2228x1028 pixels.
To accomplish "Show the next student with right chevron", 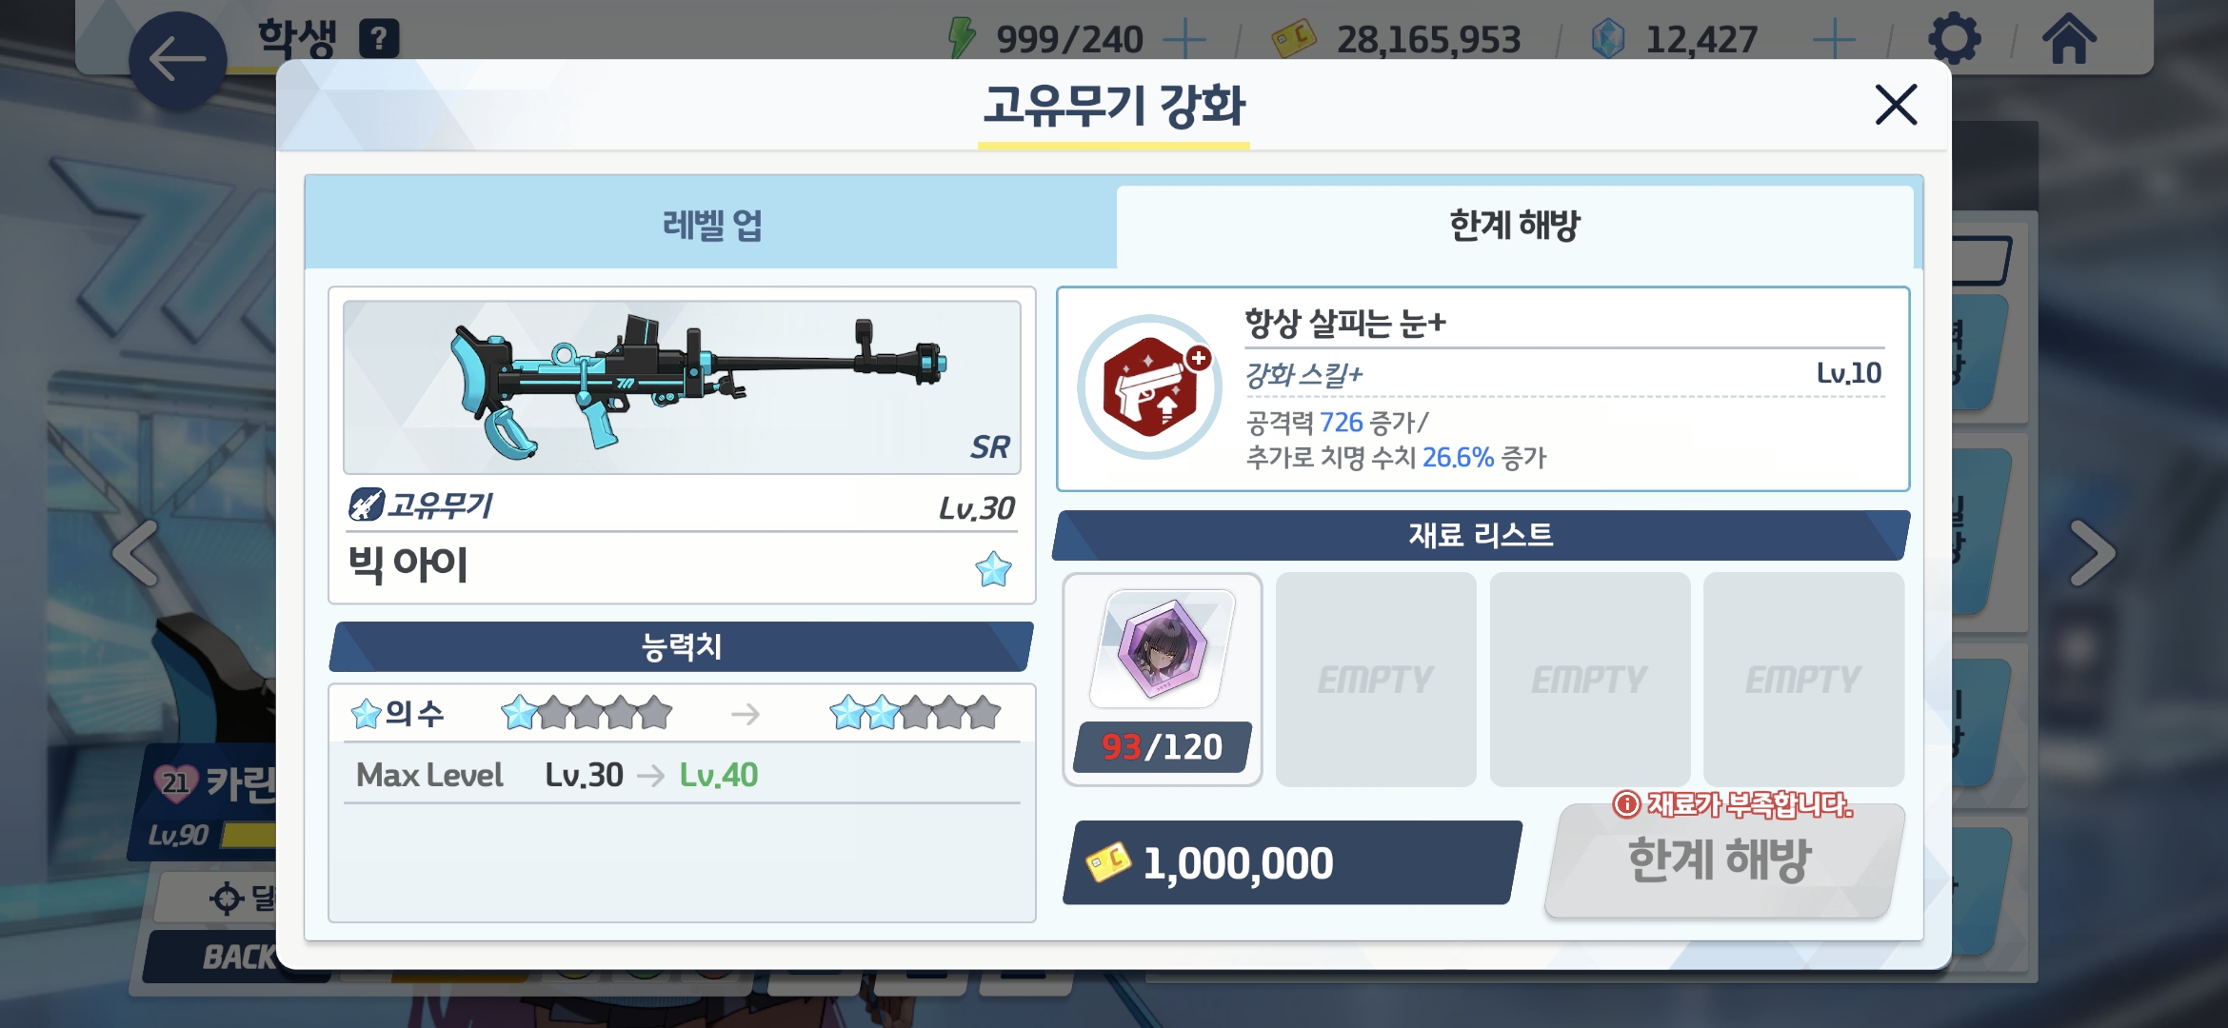I will [x=2092, y=553].
